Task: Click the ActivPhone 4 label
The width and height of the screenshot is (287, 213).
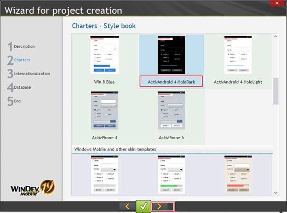Action: [104, 138]
